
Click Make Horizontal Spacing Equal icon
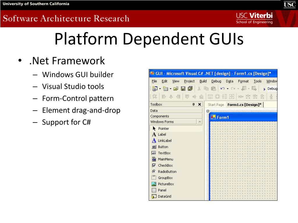click(241, 97)
